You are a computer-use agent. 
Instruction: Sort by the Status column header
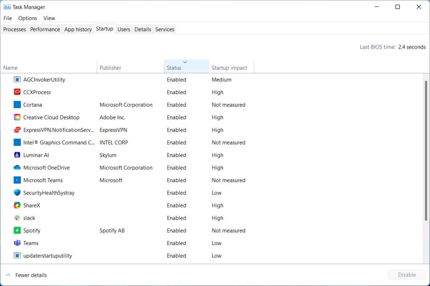click(187, 67)
